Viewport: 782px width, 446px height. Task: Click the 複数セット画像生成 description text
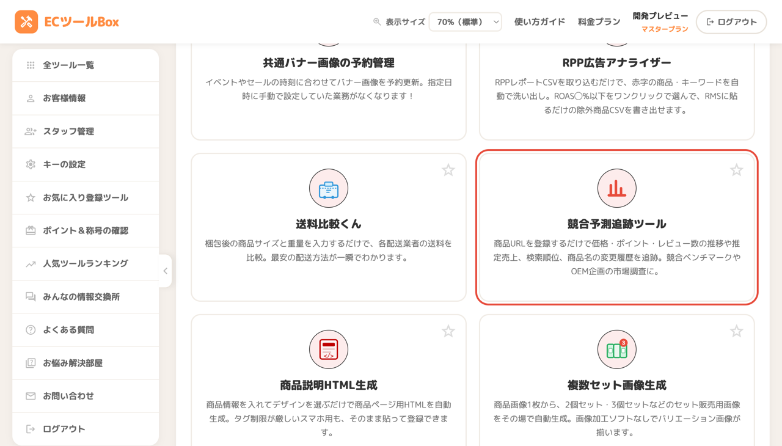617,419
